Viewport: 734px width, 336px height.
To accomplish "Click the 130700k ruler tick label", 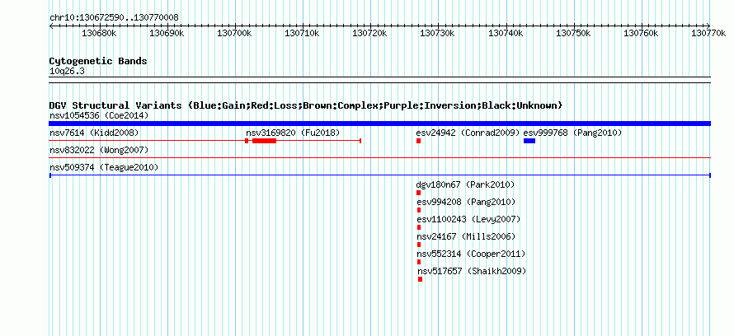I will [234, 33].
